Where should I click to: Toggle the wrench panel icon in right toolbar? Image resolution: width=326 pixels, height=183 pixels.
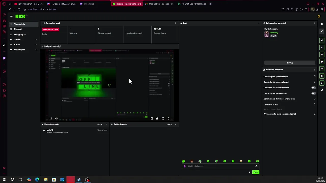(322, 83)
